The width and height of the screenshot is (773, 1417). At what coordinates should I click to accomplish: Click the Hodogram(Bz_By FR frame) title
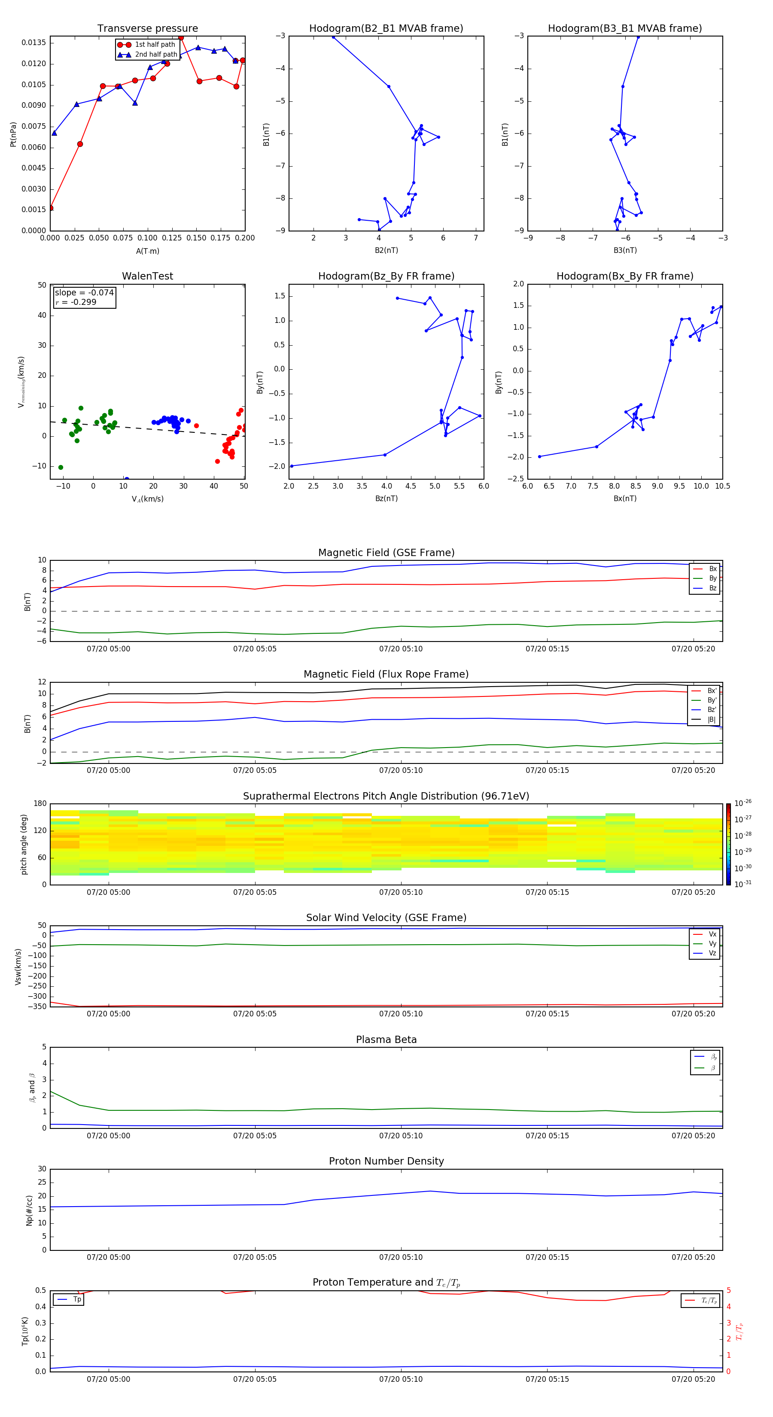(x=386, y=276)
